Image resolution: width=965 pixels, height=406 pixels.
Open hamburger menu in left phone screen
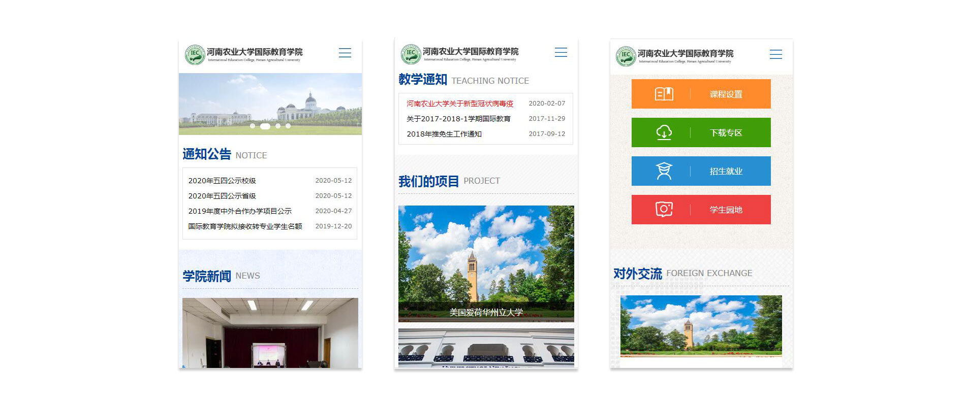pyautogui.click(x=345, y=53)
